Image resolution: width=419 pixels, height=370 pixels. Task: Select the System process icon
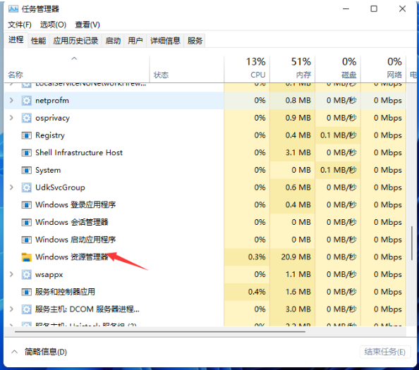27,170
